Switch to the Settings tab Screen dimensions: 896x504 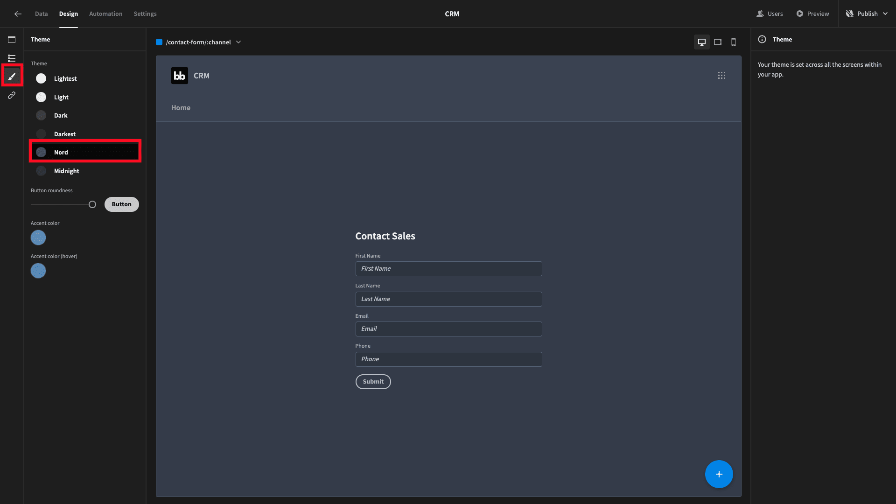click(x=145, y=14)
